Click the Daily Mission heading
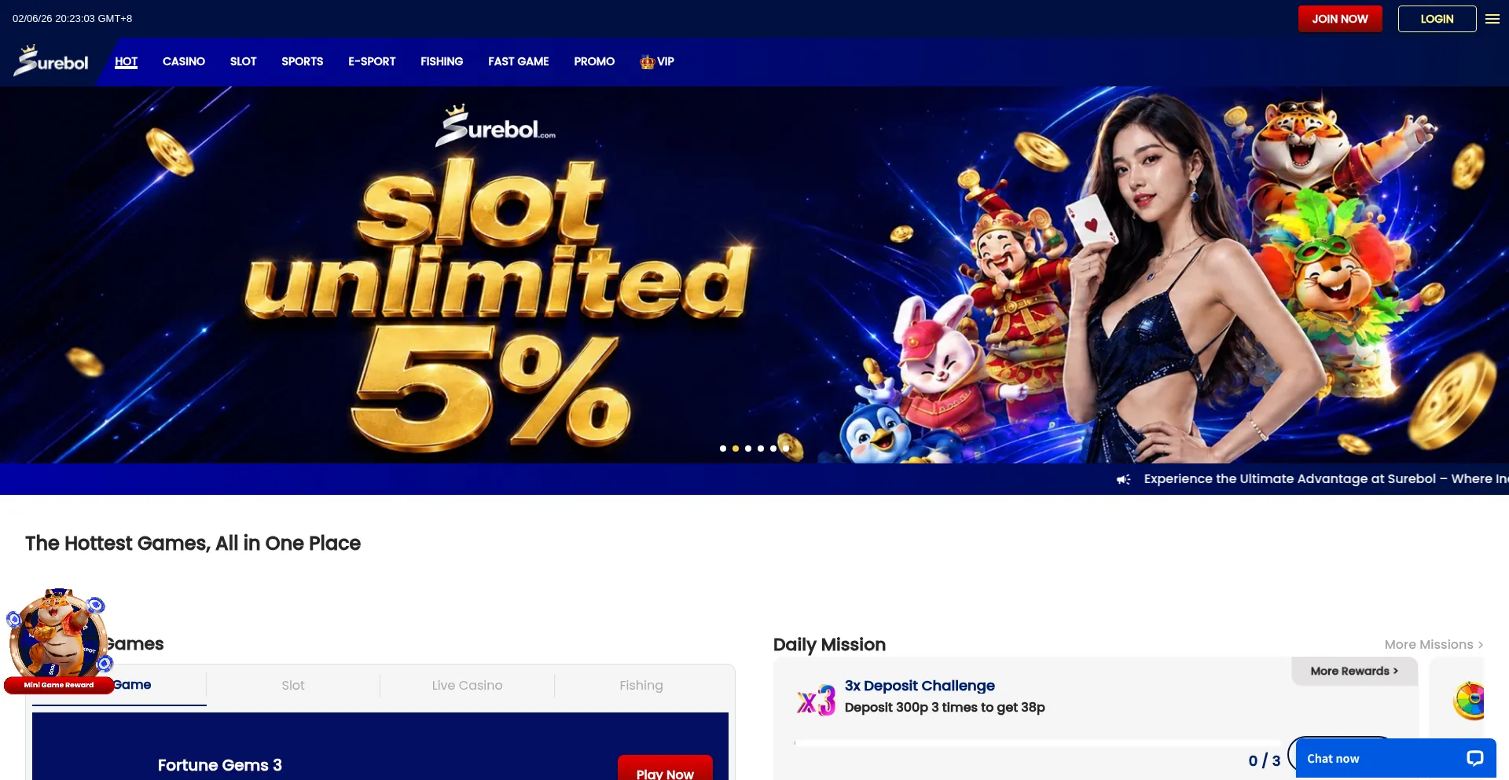This screenshot has width=1509, height=780. pos(829,645)
